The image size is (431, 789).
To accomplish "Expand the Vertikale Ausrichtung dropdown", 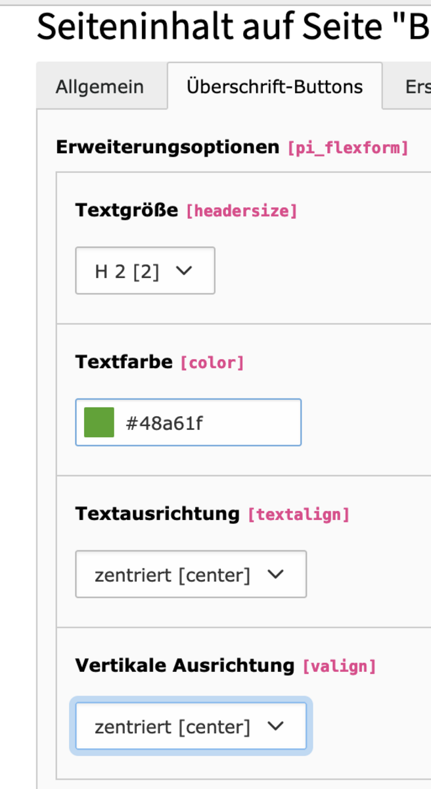I will (x=191, y=726).
